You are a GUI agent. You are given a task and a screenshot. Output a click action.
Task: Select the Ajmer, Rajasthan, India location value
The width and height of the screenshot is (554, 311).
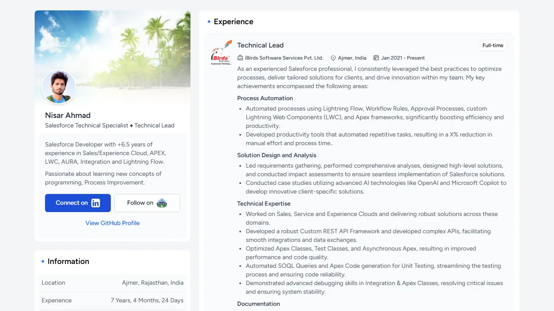point(152,282)
